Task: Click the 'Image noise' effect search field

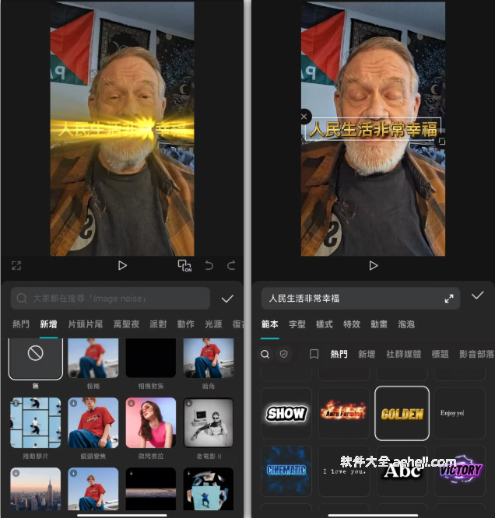Action: point(111,299)
